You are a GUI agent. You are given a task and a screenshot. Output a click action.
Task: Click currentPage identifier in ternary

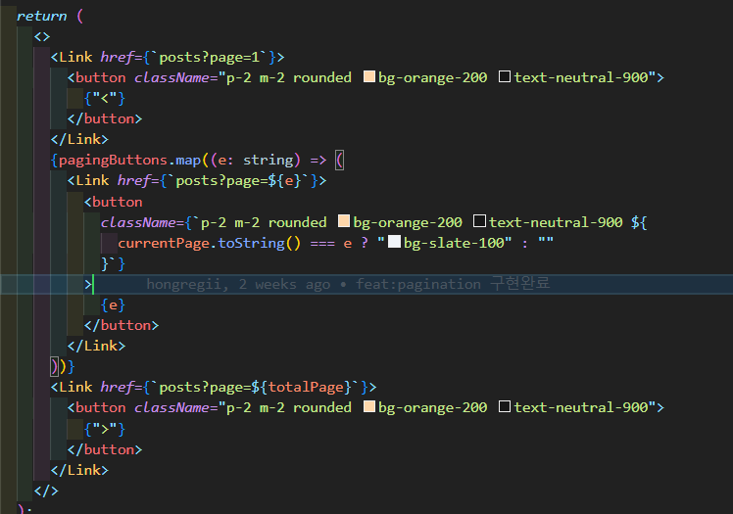[x=163, y=243]
